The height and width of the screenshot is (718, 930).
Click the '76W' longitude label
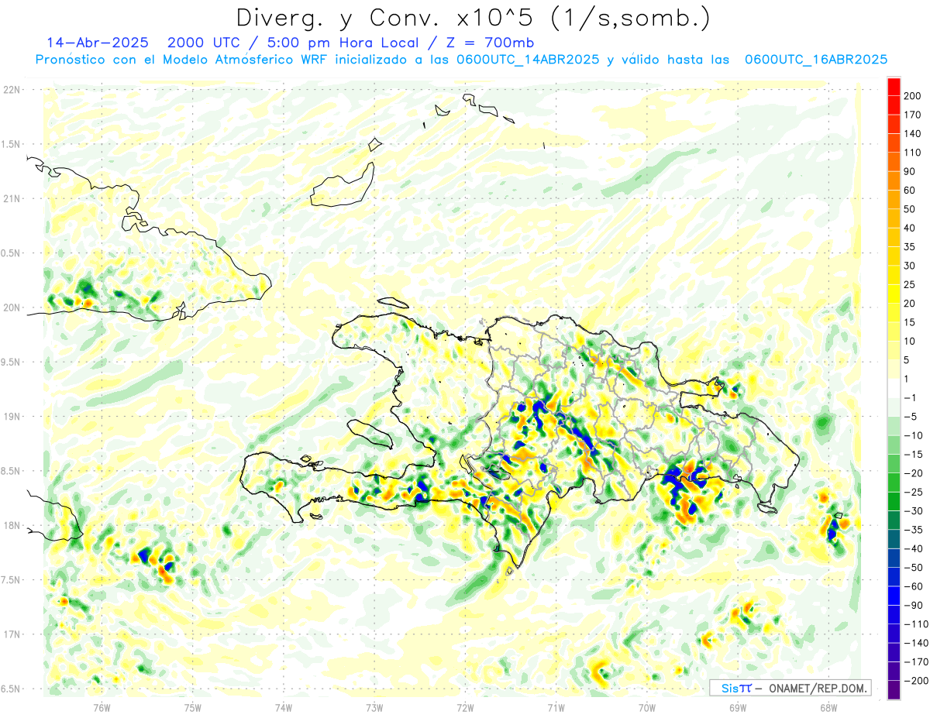point(102,707)
